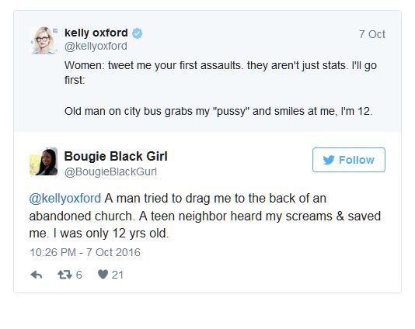Screen dimensions: 415x329
Task: Click the @BougieBlackGurl handle
Action: pyautogui.click(x=110, y=171)
